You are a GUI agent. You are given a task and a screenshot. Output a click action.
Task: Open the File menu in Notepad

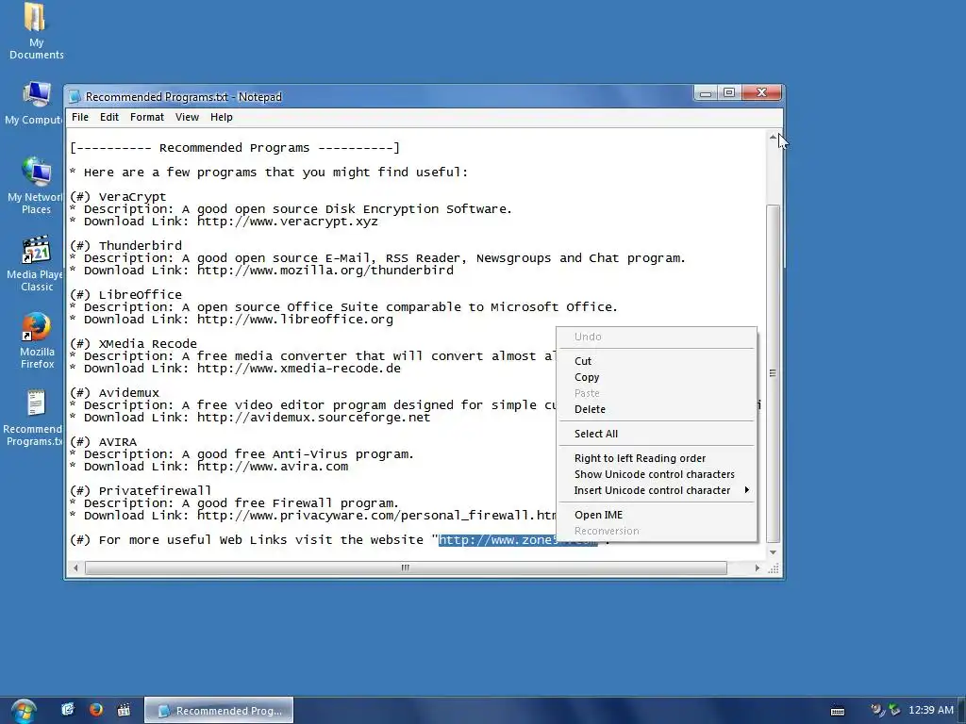80,117
